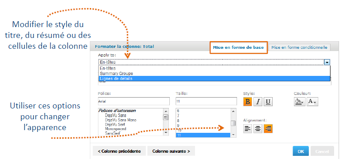The image size is (349, 164).
Task: Select font size 7
Action: tap(203, 116)
